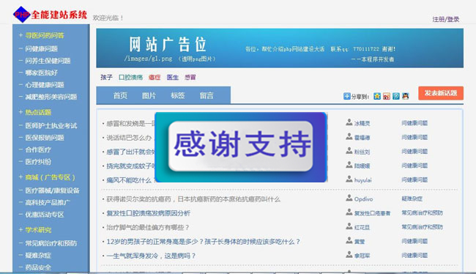
Task: Select the 医生 tag
Action: click(x=172, y=77)
